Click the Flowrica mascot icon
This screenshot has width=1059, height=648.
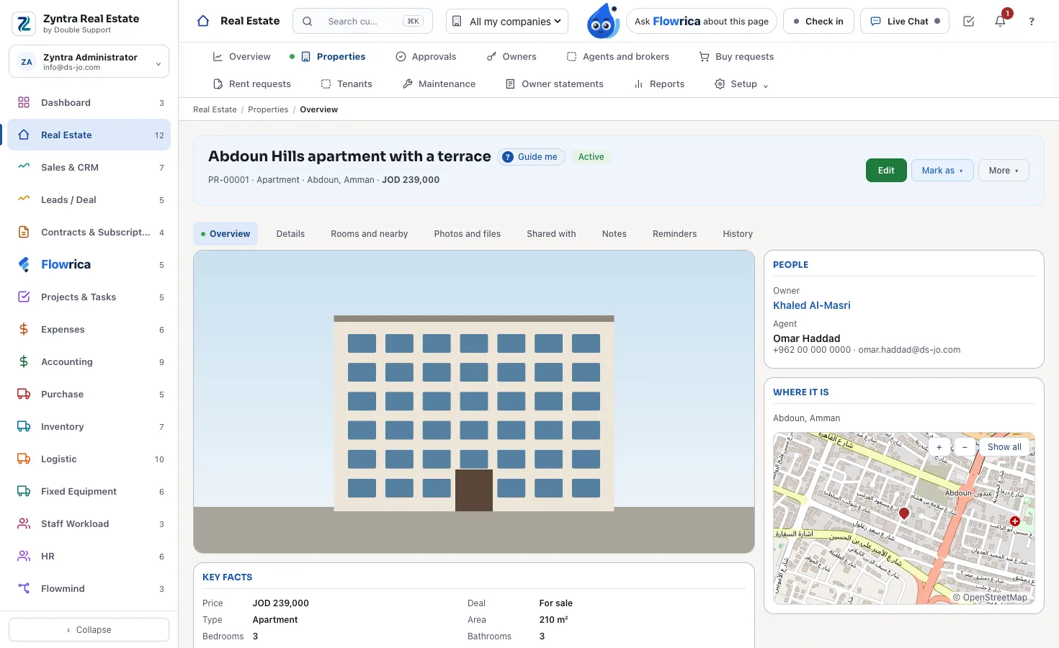tap(602, 22)
